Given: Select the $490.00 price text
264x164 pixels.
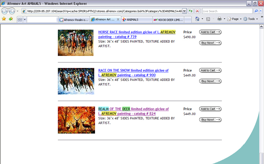Looking at the screenshot, I should coord(190,37).
